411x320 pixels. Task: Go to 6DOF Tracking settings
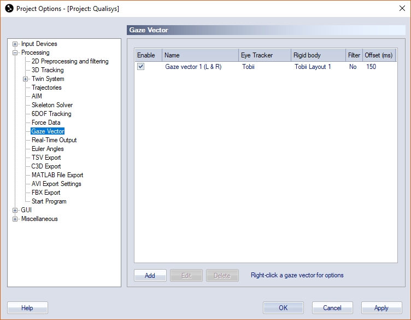tap(51, 114)
